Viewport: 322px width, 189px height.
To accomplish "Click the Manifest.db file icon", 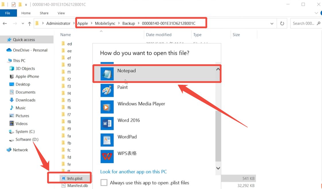I will (x=63, y=186).
